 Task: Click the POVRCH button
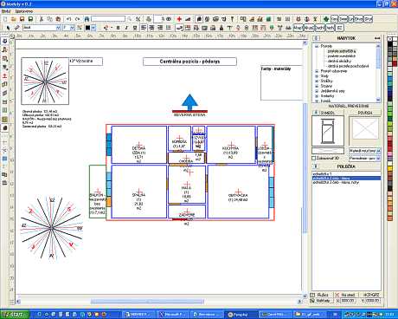(x=365, y=113)
